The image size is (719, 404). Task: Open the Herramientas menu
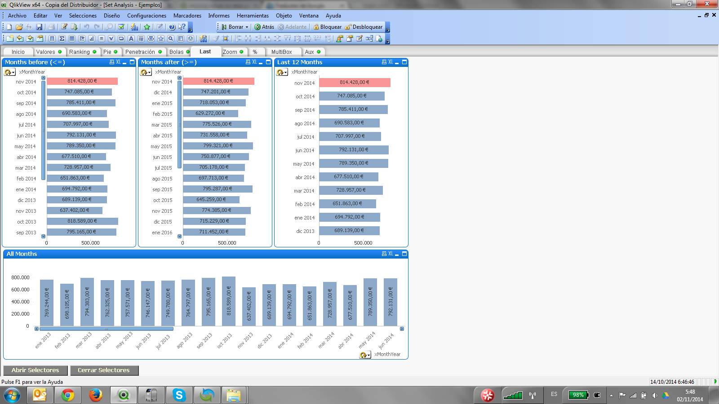(x=253, y=16)
